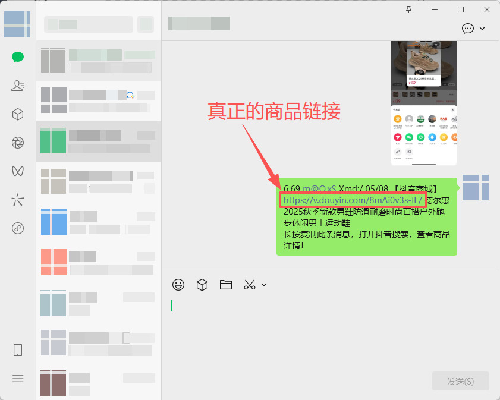Click own profile avatar atop the sidebar
Screen dimensions: 500x400
(17, 24)
